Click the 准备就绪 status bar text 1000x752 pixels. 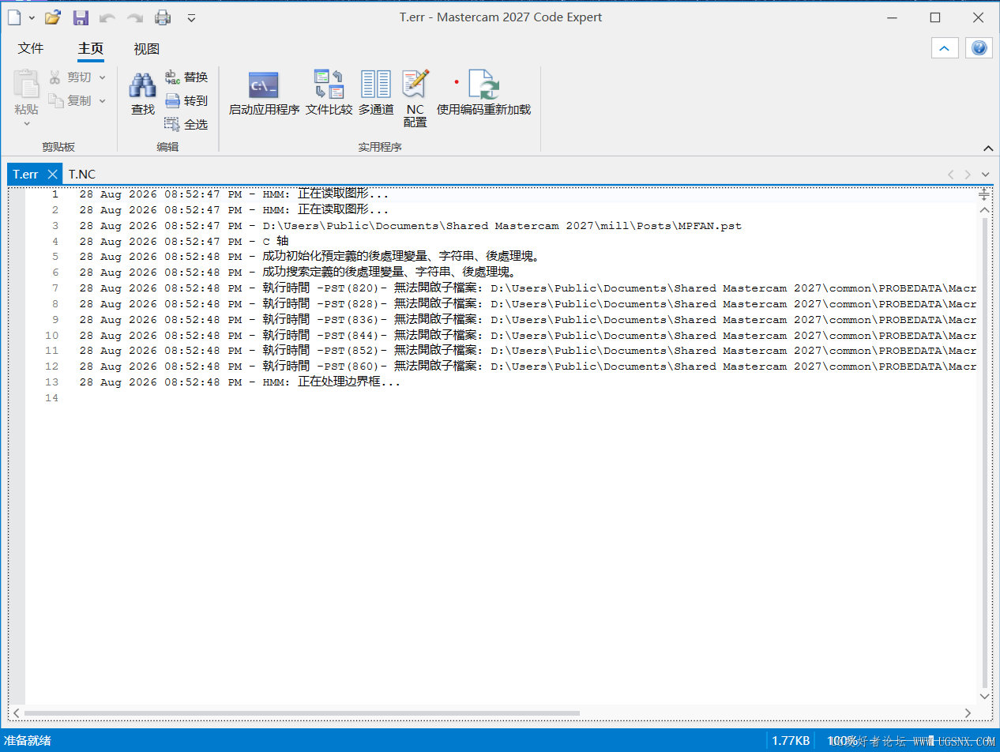pos(28,740)
